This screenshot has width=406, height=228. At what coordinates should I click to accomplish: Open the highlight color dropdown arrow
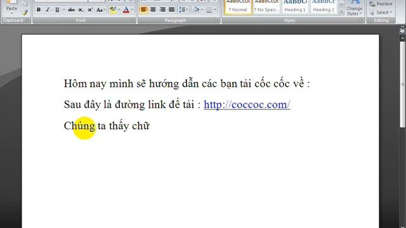click(119, 10)
